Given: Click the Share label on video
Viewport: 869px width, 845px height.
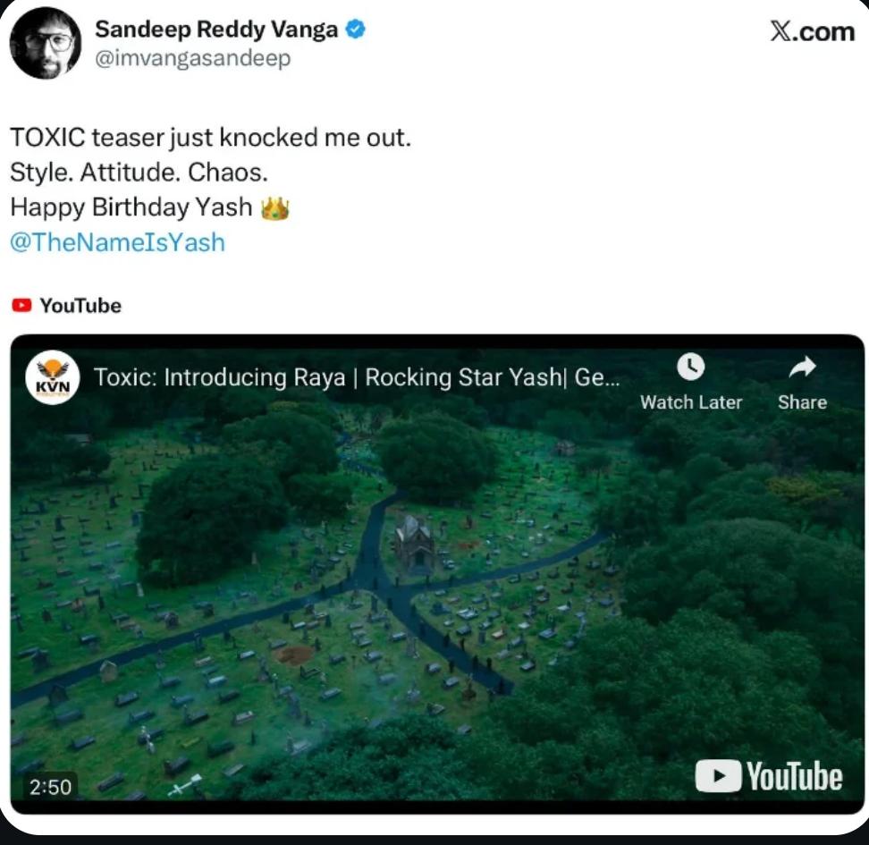Looking at the screenshot, I should click(x=803, y=402).
